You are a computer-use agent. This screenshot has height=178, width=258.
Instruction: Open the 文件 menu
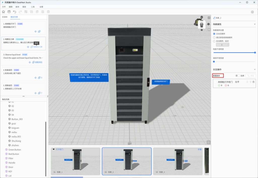click(4, 7)
